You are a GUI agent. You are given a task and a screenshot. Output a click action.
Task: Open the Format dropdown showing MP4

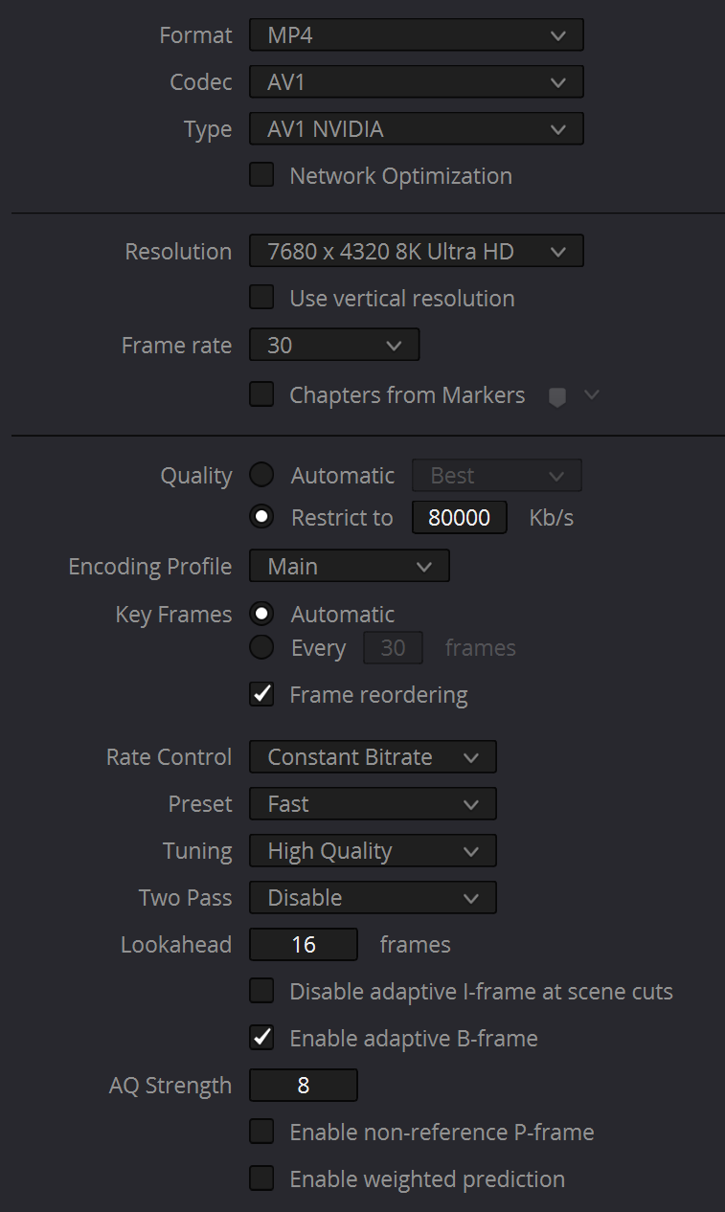(x=416, y=35)
